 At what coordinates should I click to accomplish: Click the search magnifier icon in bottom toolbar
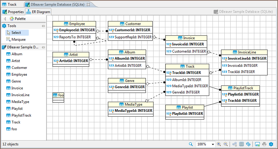coord(191,144)
